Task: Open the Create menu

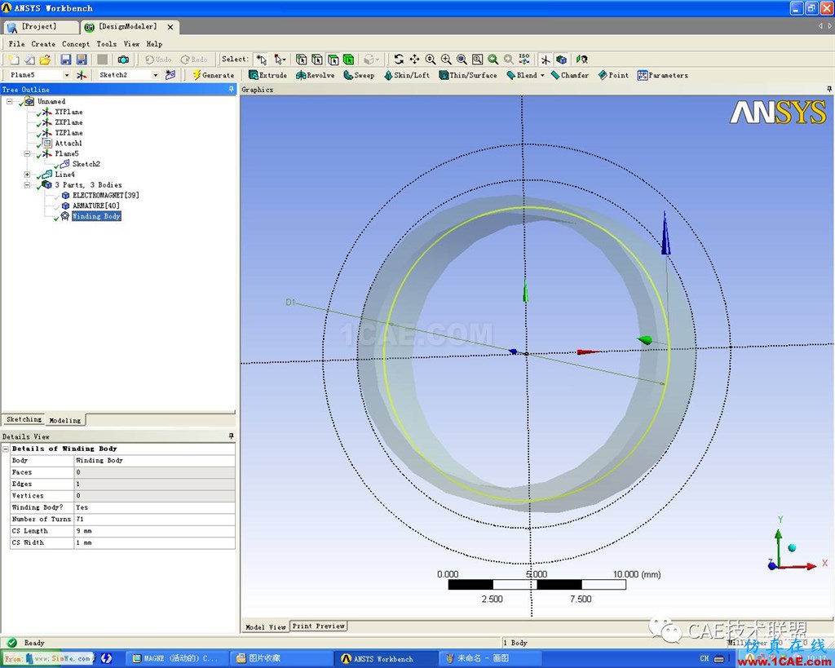Action: tap(43, 44)
